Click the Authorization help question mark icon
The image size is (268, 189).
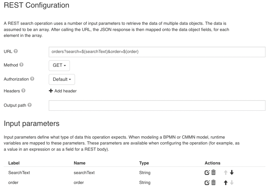pyautogui.click(x=32, y=79)
